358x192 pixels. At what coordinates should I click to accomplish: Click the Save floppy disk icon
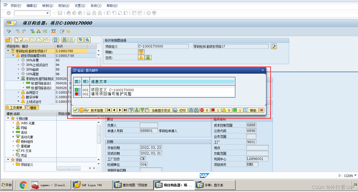pyautogui.click(x=60, y=13)
